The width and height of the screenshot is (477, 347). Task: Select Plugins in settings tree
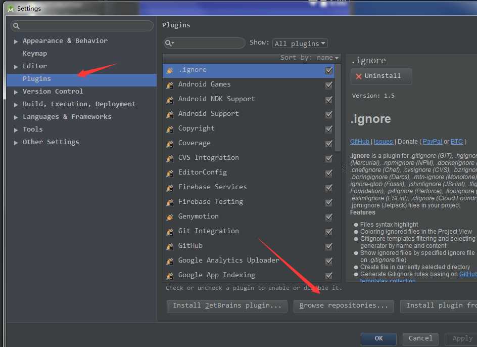coord(81,79)
